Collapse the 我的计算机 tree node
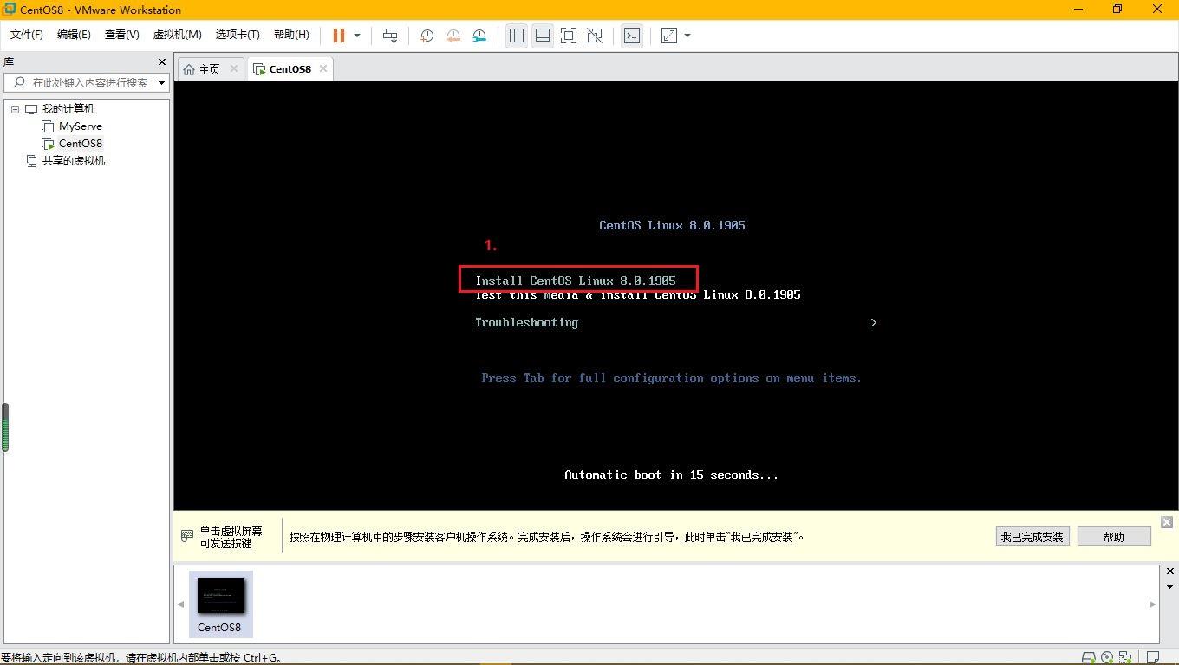 click(x=15, y=109)
